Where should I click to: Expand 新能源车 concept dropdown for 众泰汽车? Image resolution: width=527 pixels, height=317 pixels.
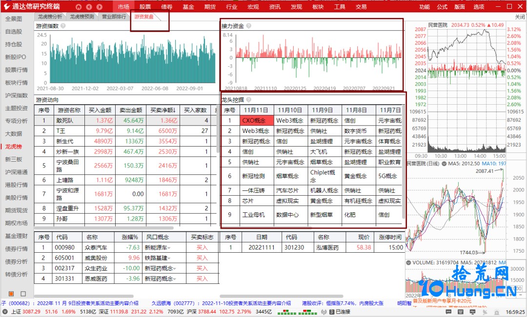coord(169,248)
